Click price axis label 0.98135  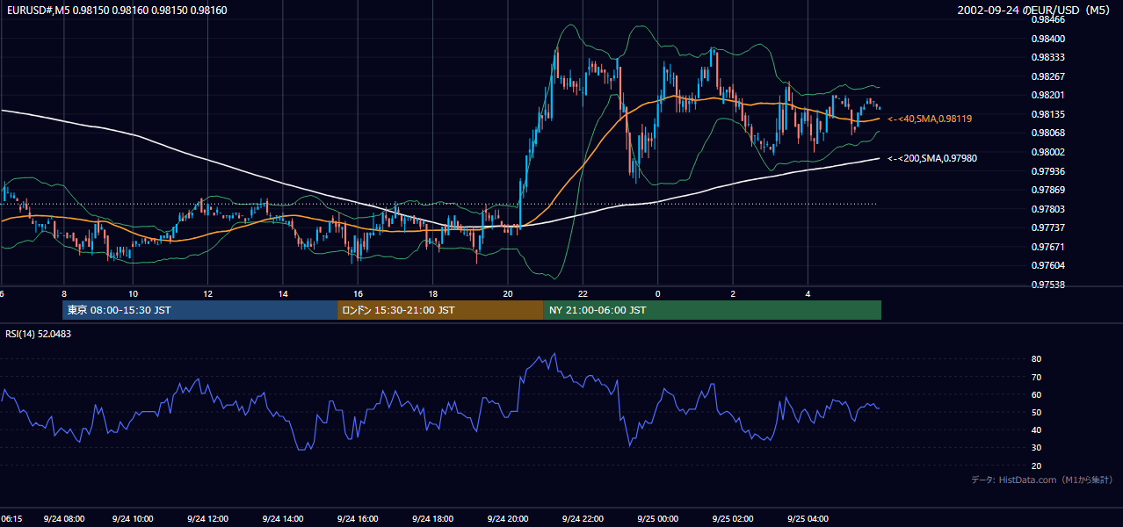1049,114
